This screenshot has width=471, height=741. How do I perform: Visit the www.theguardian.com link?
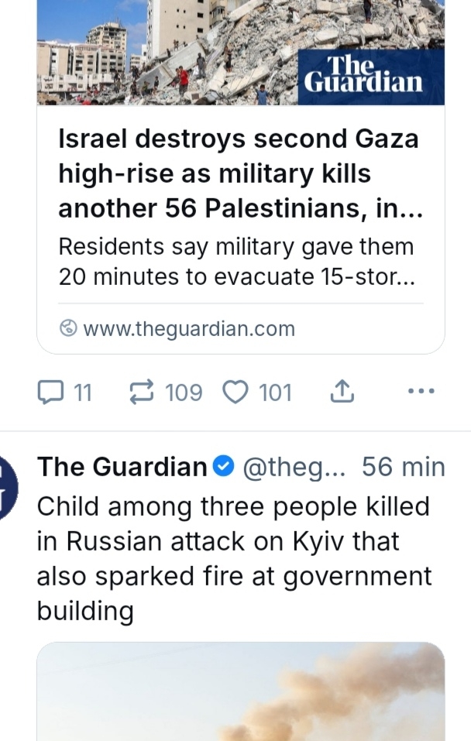click(188, 328)
